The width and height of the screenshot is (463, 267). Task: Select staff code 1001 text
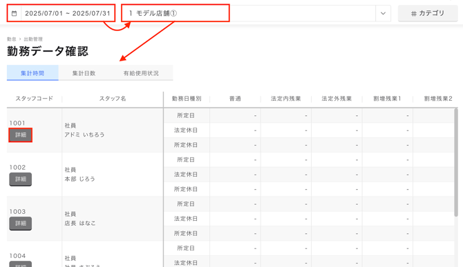pyautogui.click(x=17, y=123)
